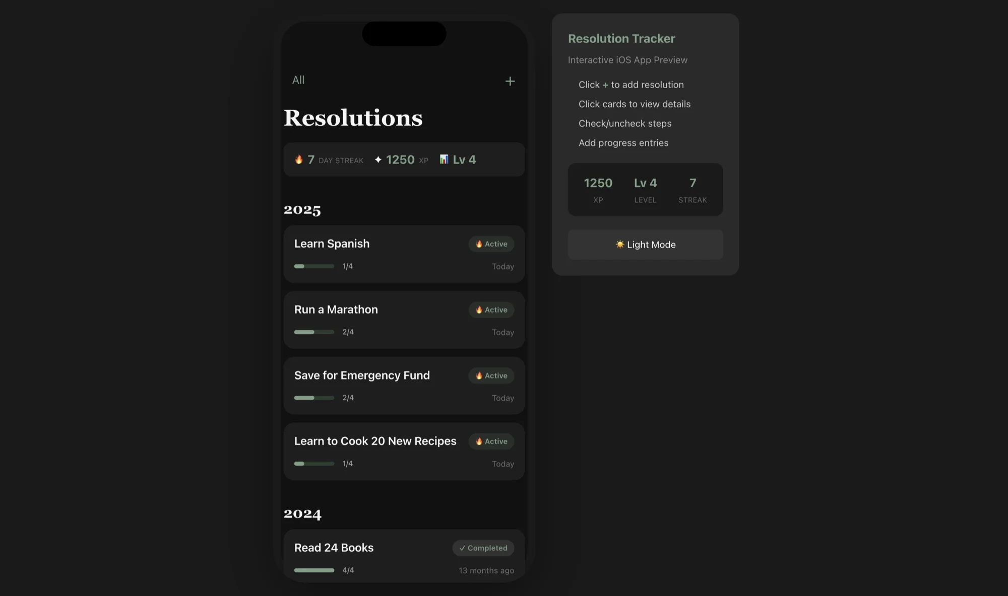Expand the 2024 section header
Screen dimensions: 1008x596
click(x=302, y=513)
